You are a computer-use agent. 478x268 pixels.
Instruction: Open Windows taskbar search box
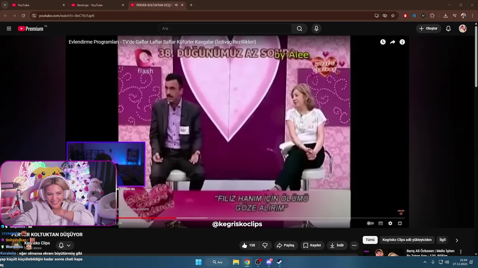coord(218,262)
